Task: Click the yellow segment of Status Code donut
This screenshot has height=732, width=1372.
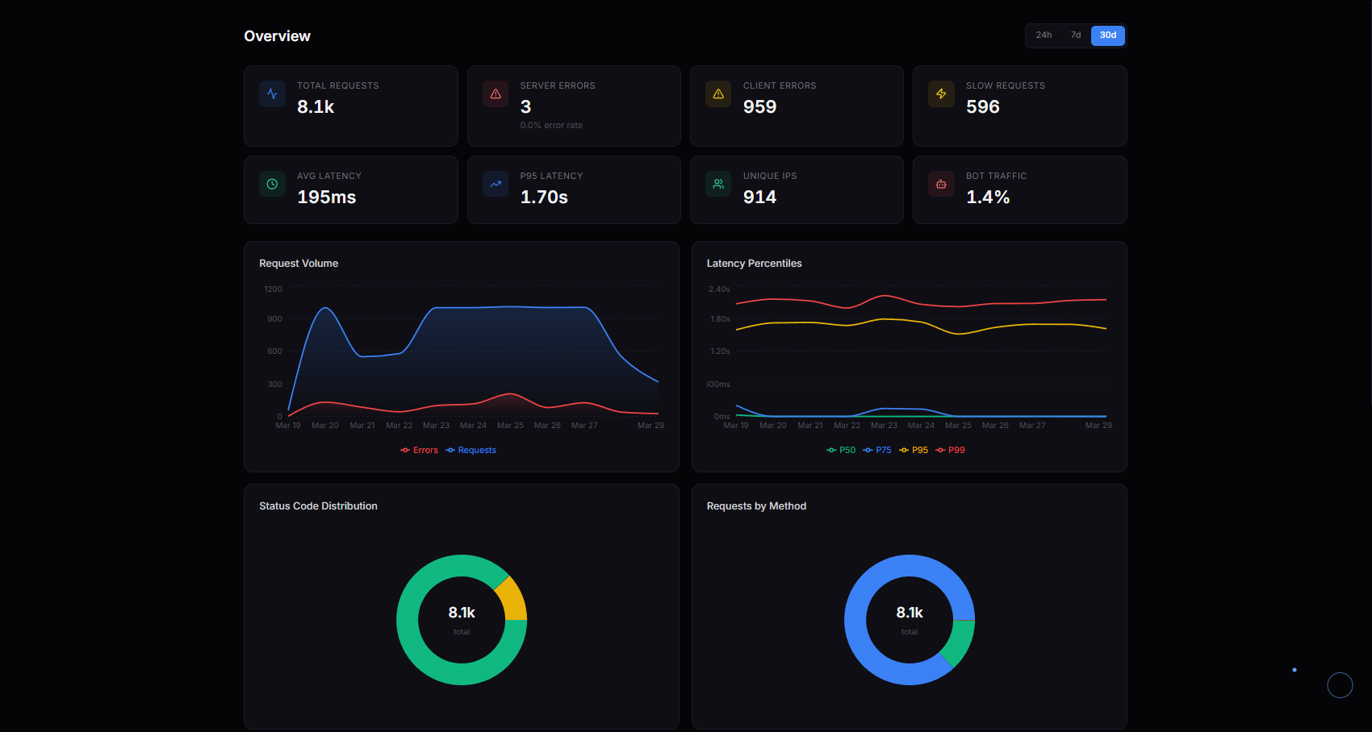Action: point(512,599)
